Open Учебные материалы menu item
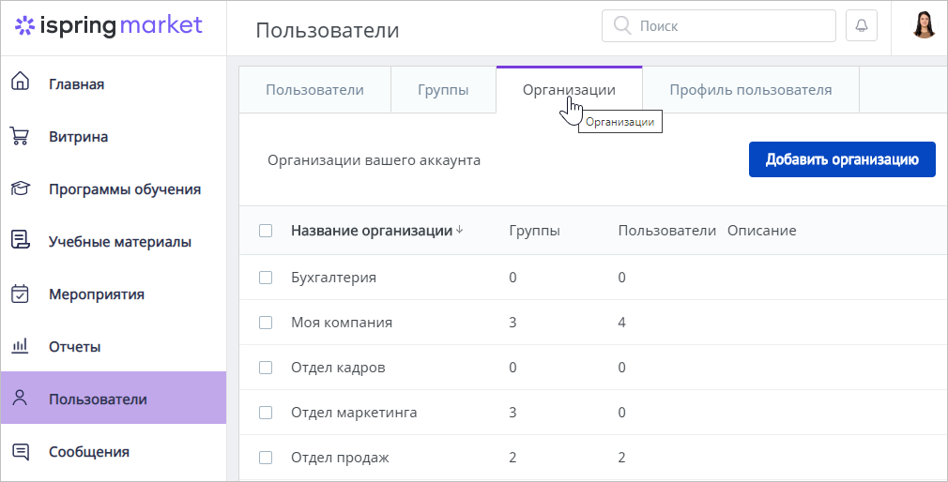This screenshot has height=482, width=948. (114, 242)
